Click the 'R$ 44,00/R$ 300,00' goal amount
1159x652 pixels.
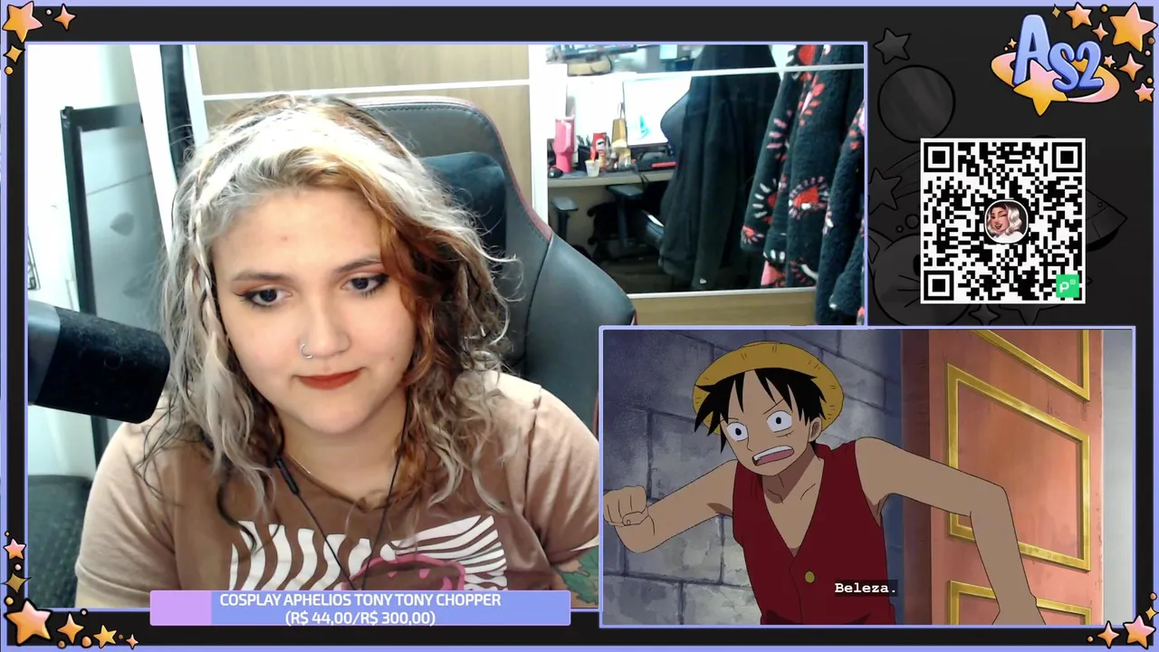pos(360,618)
